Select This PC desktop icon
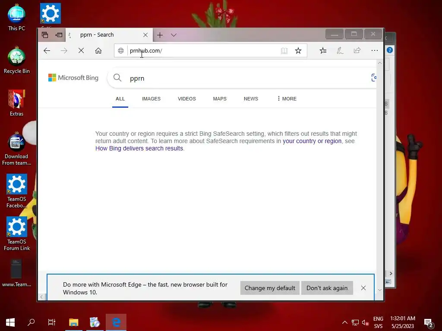442x331 pixels. pos(17,17)
